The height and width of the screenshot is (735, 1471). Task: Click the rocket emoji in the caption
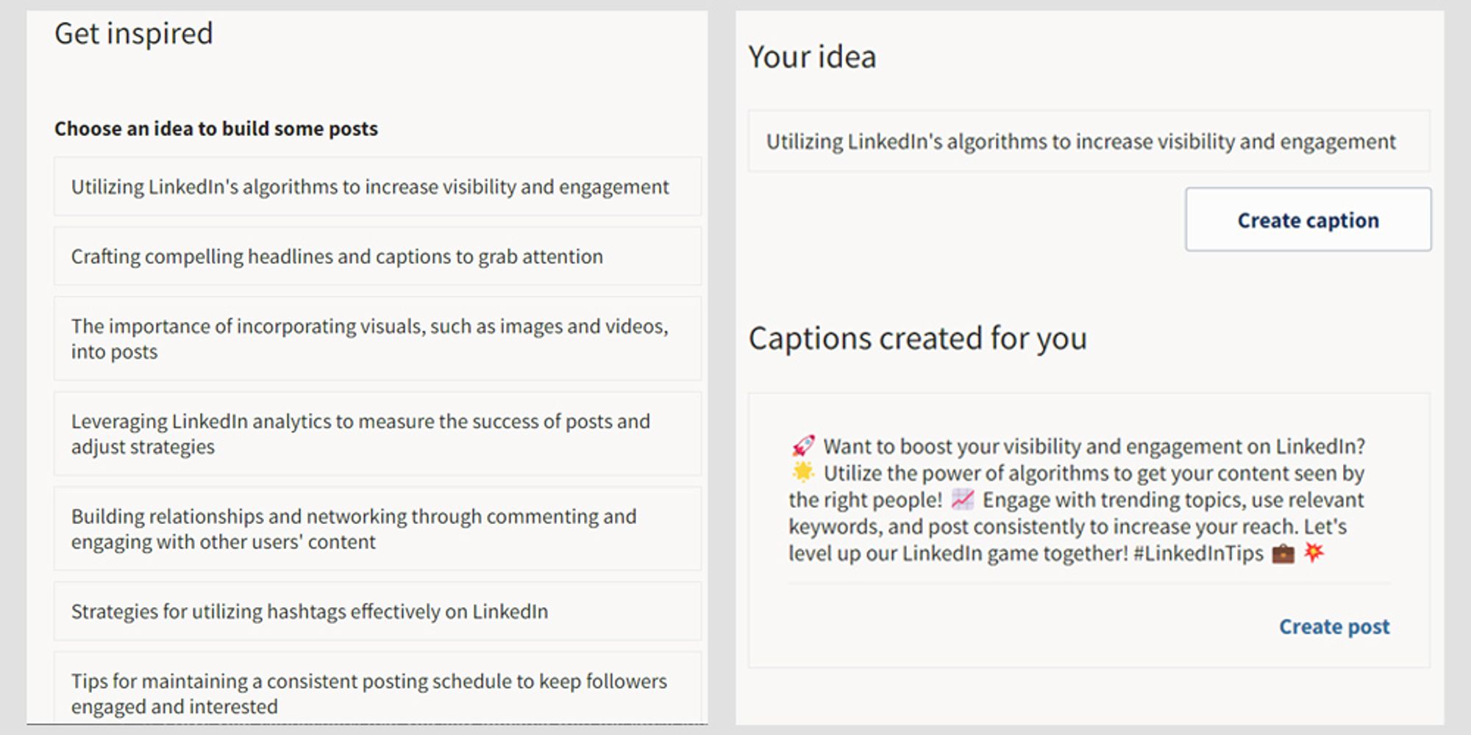coord(803,445)
